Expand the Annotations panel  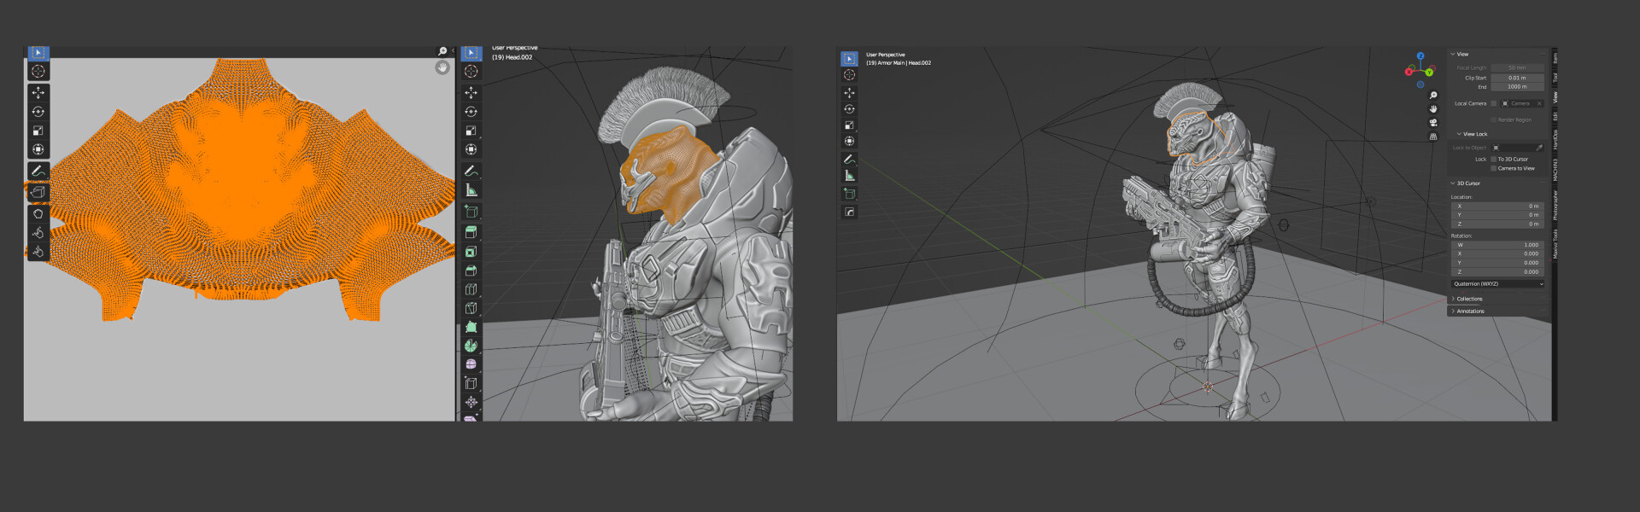pos(1469,311)
